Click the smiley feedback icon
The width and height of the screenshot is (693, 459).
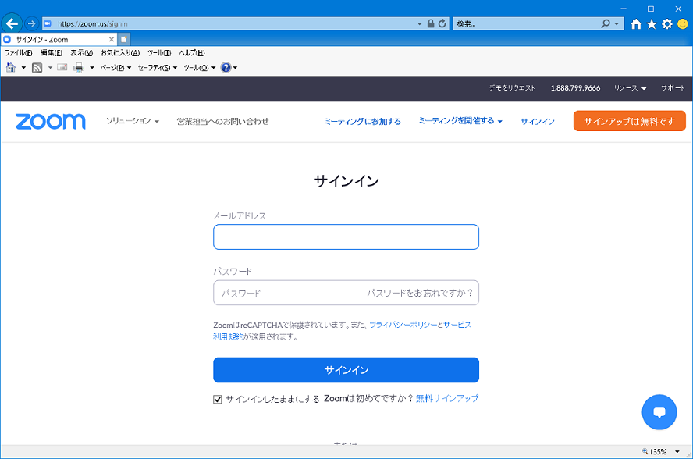[x=683, y=24]
